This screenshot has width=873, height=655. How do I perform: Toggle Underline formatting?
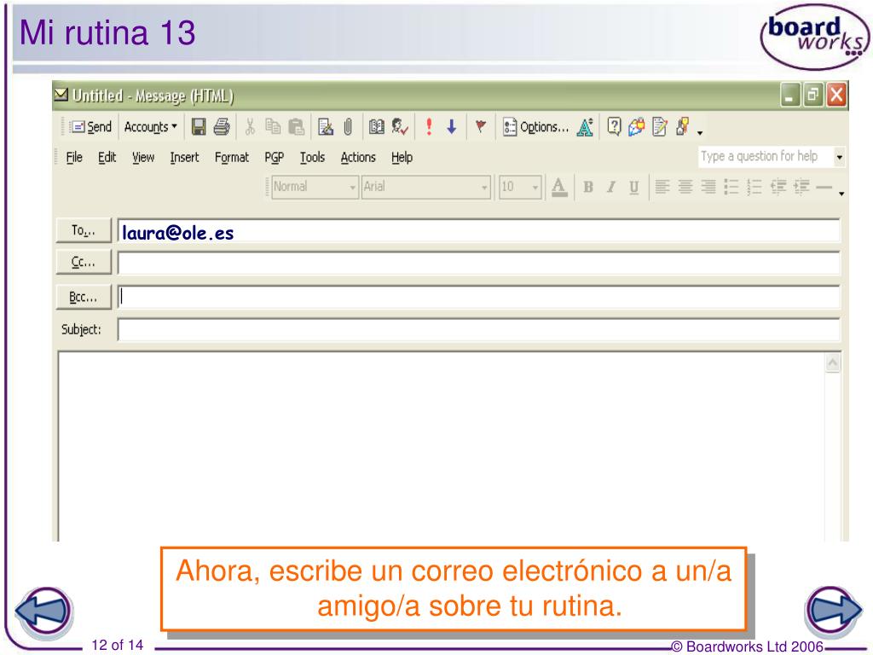point(633,187)
